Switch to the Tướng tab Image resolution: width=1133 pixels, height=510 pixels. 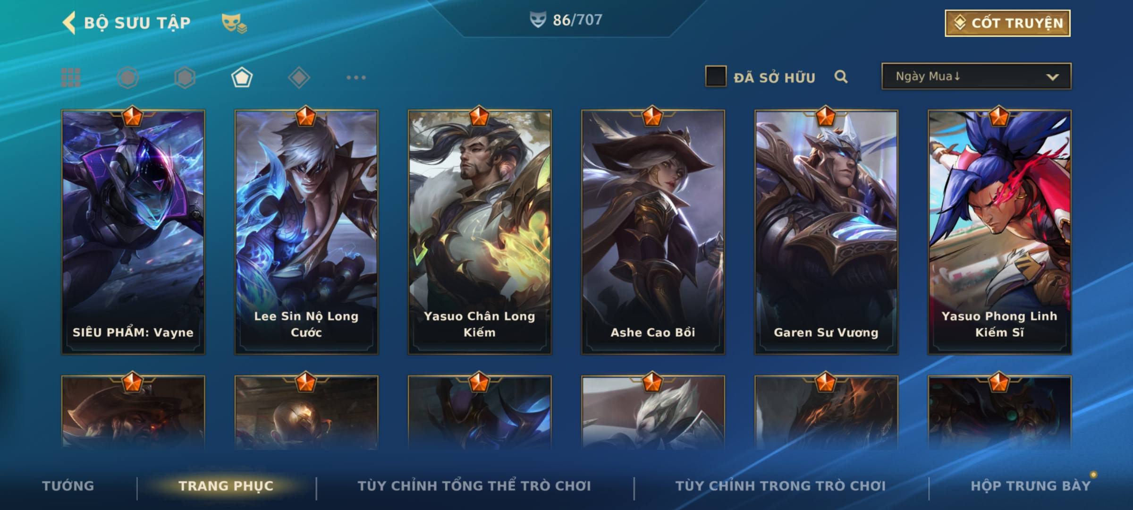(68, 486)
